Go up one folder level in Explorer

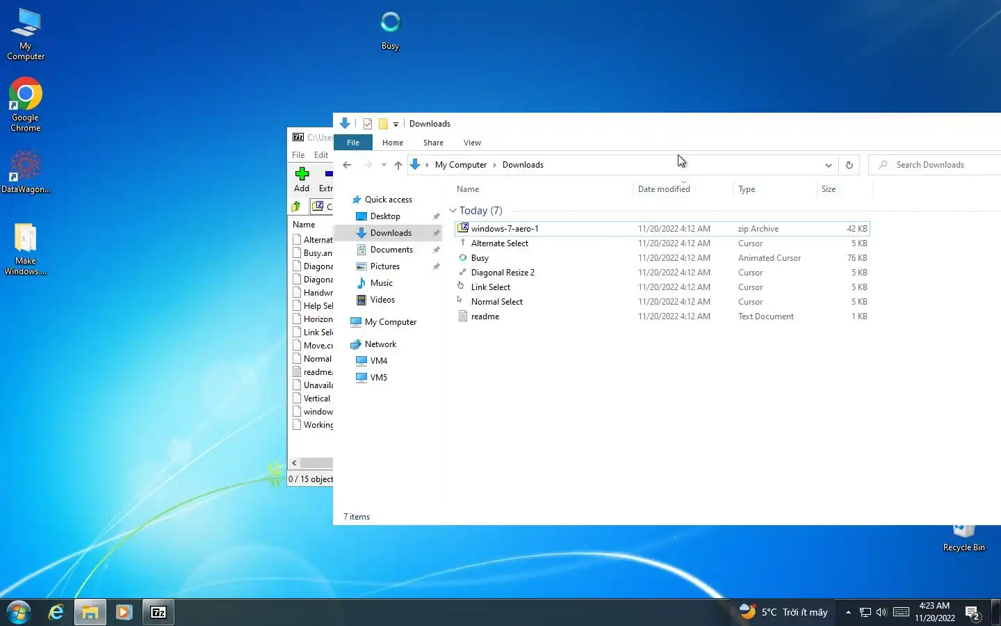[398, 165]
